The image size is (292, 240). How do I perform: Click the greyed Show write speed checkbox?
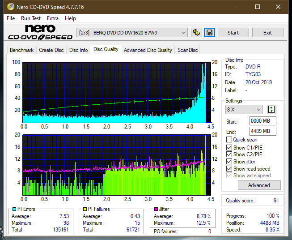tap(229, 176)
